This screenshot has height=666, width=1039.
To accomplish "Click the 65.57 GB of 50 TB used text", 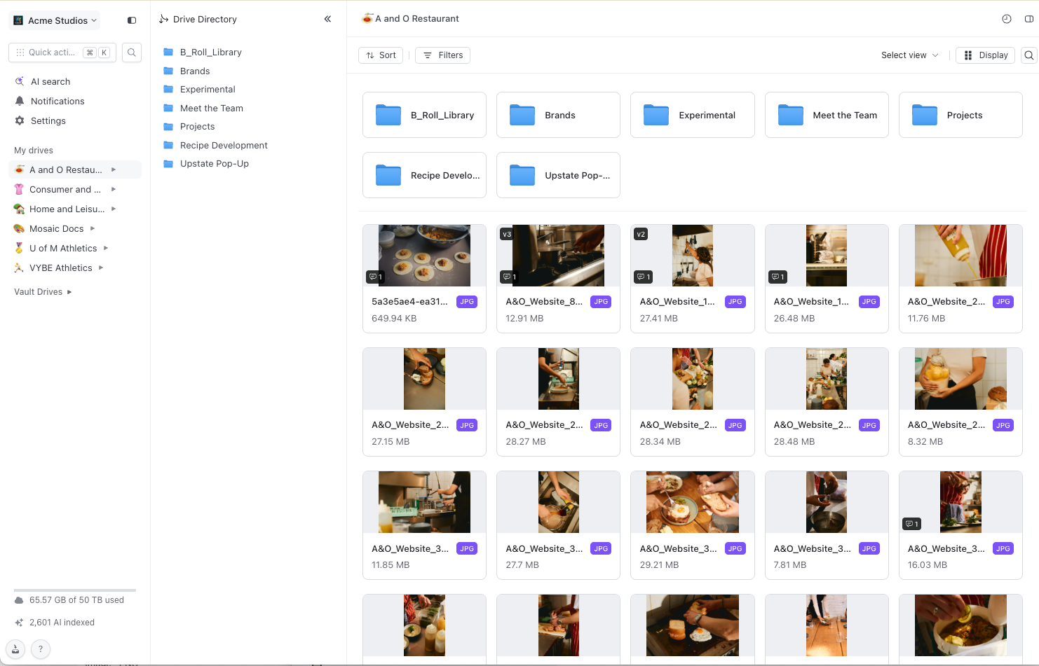I will point(76,600).
